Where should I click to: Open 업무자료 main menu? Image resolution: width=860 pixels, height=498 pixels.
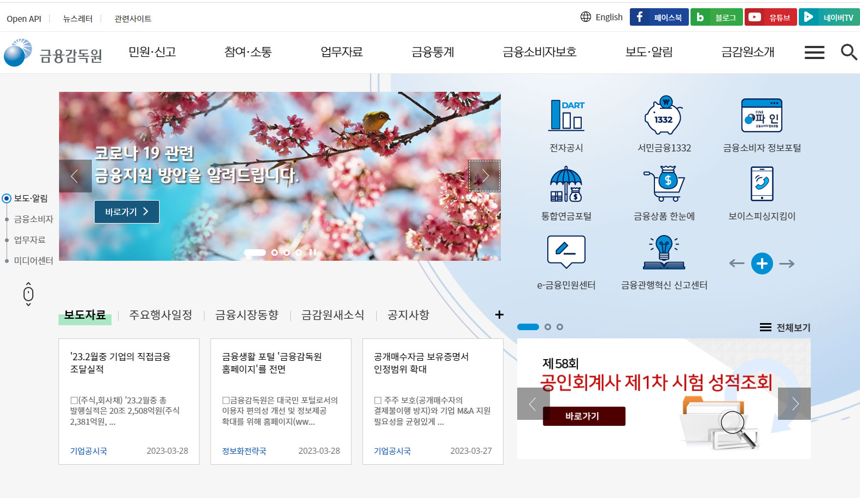pyautogui.click(x=342, y=52)
